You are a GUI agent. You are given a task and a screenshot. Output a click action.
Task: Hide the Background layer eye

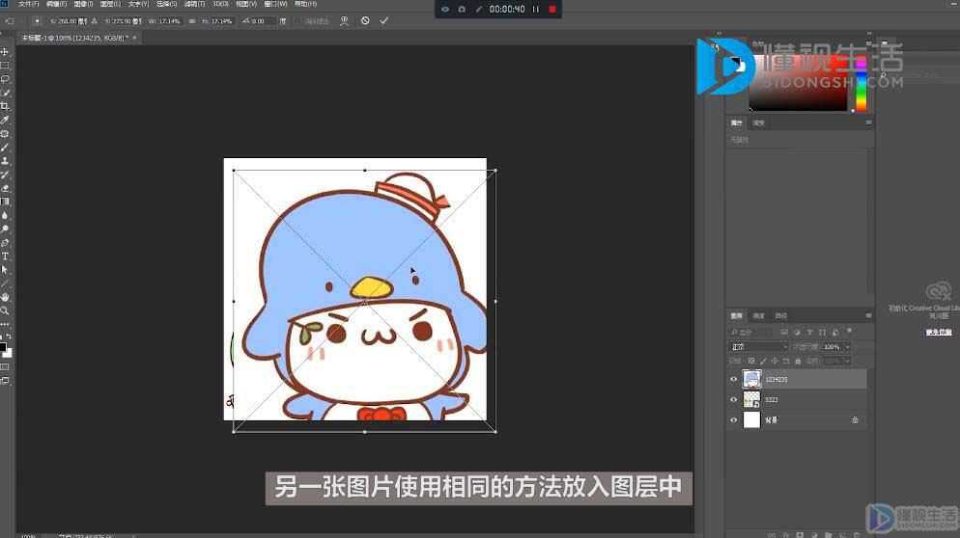[733, 420]
